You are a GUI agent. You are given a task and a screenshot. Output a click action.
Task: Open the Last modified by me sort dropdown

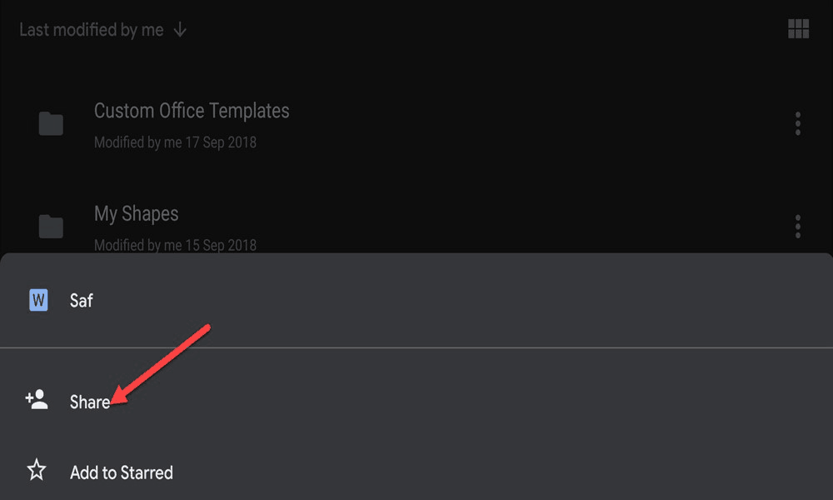click(x=92, y=30)
